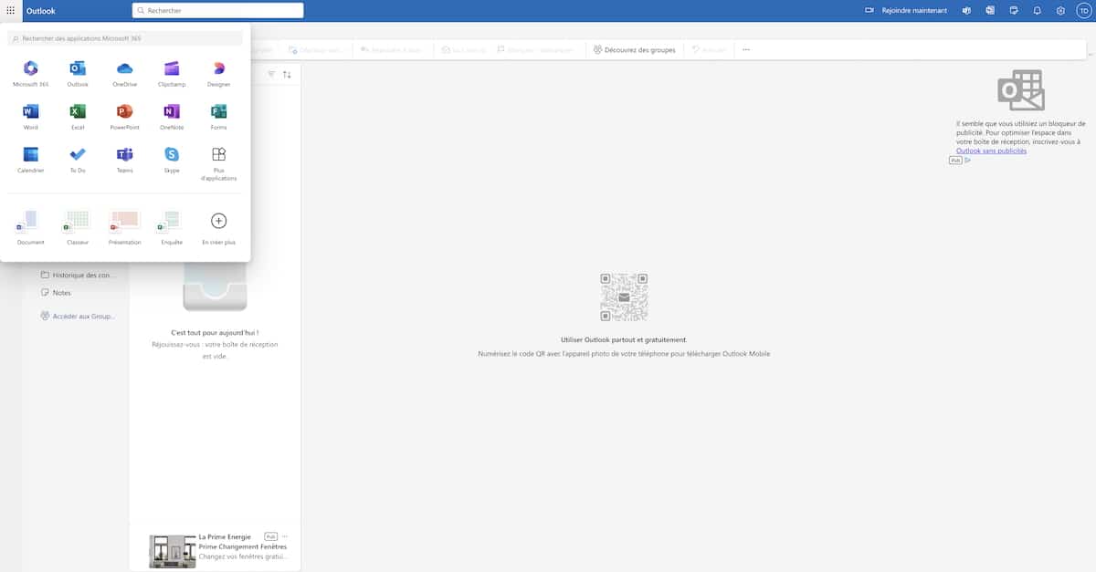Click La Prime Energie ad title
The height and width of the screenshot is (572, 1096).
[224, 537]
